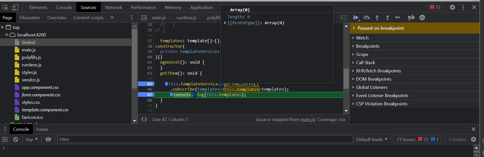Open the Default levels dropdown
This screenshot has width=484, height=157.
[x=372, y=139]
